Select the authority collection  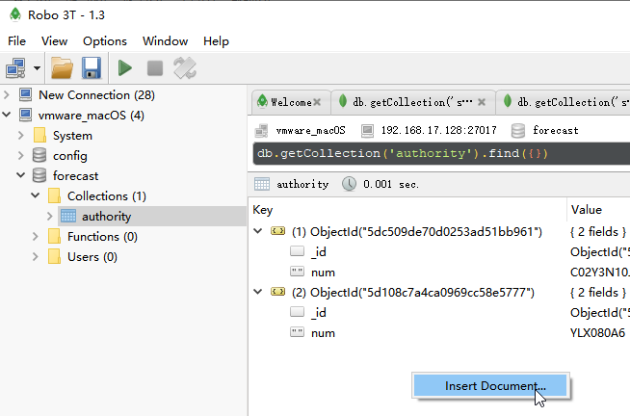[x=107, y=217]
